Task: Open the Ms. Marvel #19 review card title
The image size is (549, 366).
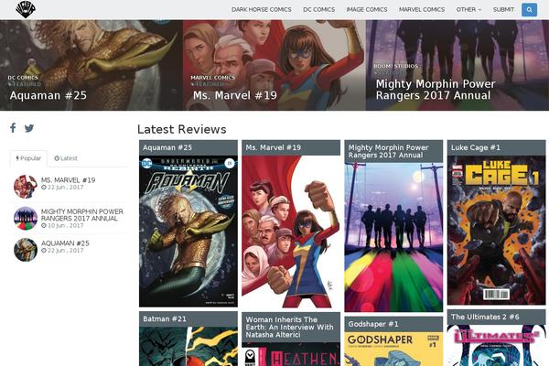Action: (x=273, y=147)
